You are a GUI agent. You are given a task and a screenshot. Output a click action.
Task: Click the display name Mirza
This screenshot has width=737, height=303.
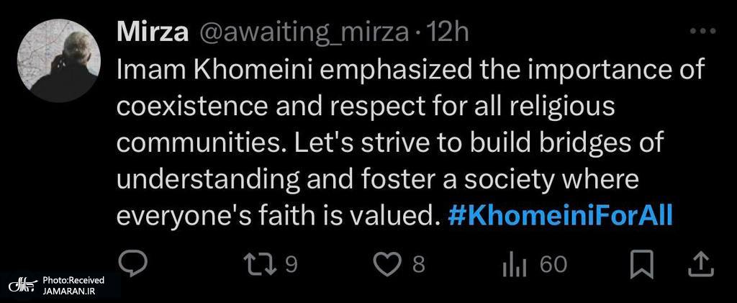point(152,32)
